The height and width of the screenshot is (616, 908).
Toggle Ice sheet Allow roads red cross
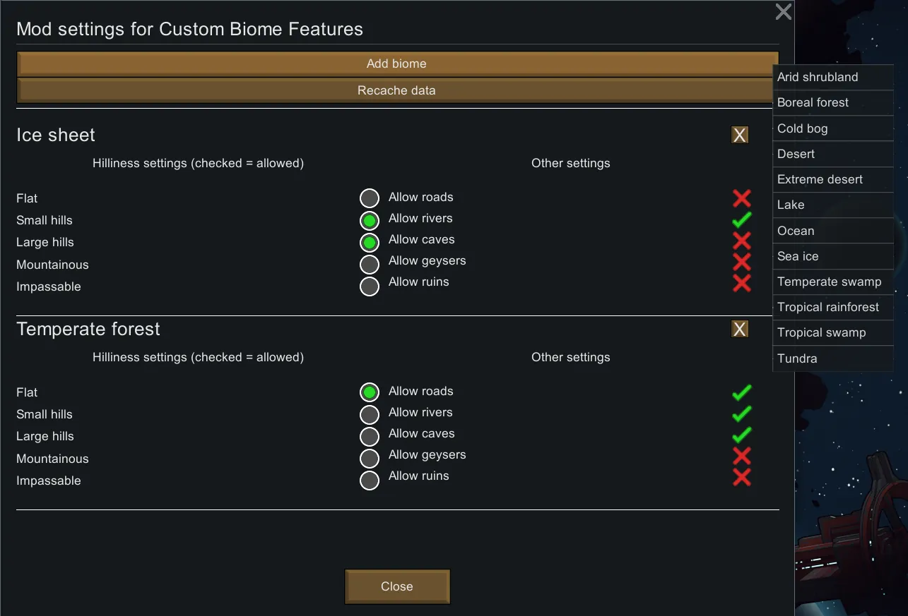(741, 198)
